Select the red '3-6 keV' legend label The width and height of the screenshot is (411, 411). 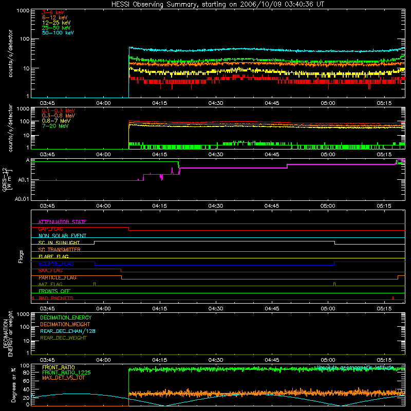(53, 12)
